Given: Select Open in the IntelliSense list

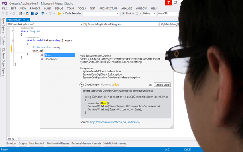Looking at the screenshot, I should (60, 55).
